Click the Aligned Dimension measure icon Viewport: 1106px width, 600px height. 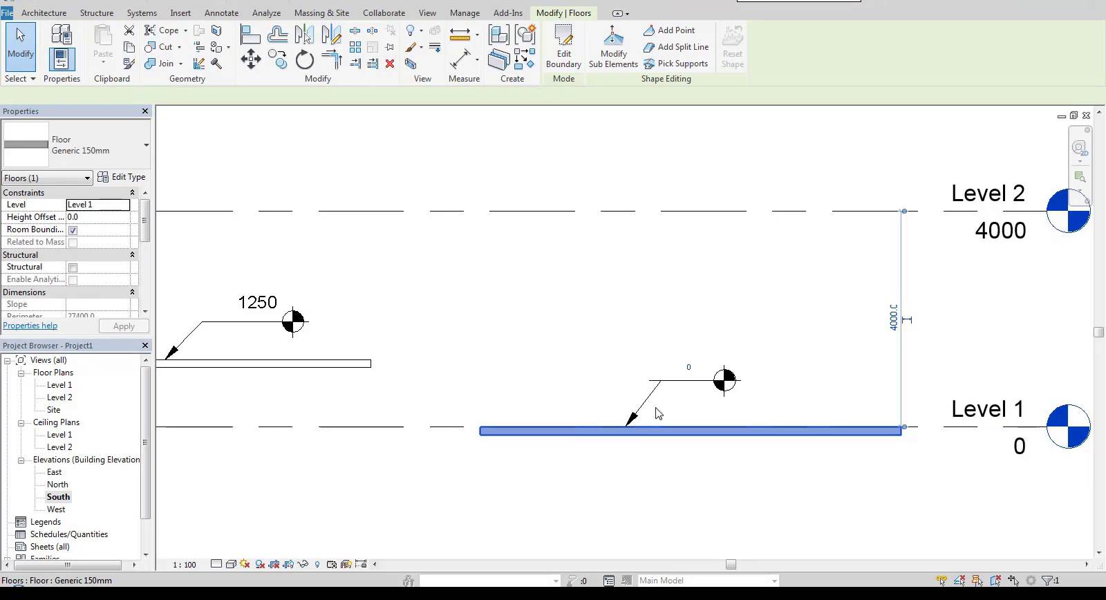coord(460,59)
